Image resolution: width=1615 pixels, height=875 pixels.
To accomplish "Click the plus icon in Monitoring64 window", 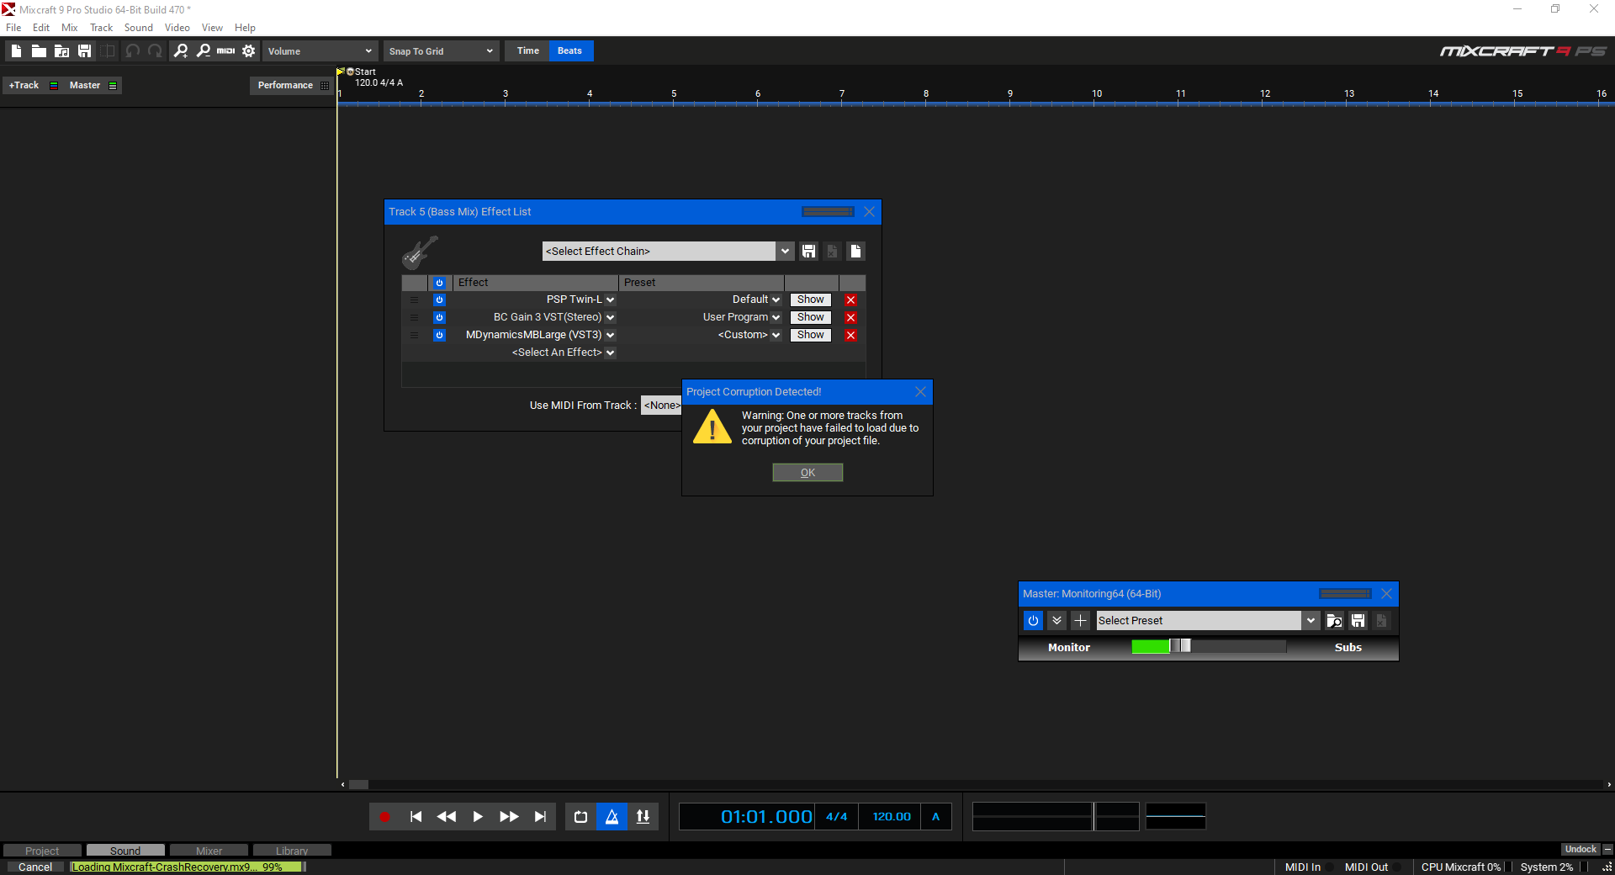I will (x=1081, y=621).
